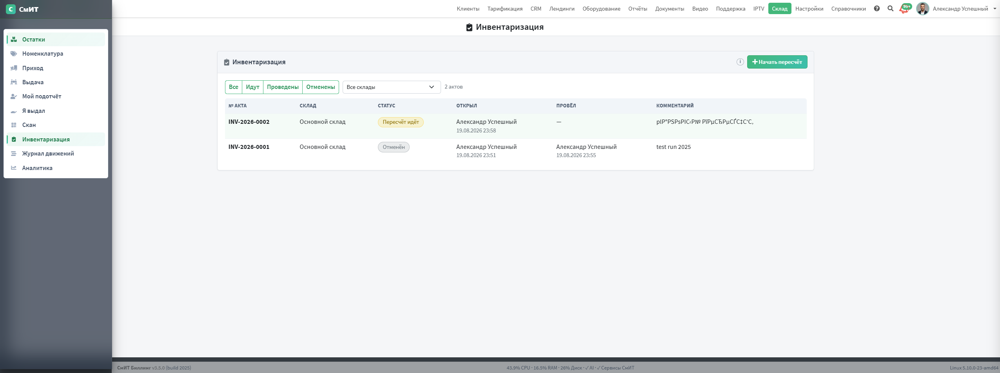1000x373 pixels.
Task: Open the Оборудование top menu
Action: pyautogui.click(x=601, y=9)
